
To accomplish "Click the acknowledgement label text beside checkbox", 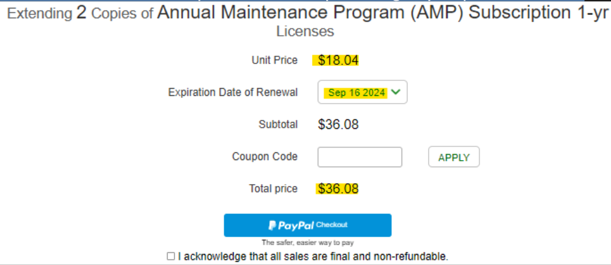I will 313,257.
